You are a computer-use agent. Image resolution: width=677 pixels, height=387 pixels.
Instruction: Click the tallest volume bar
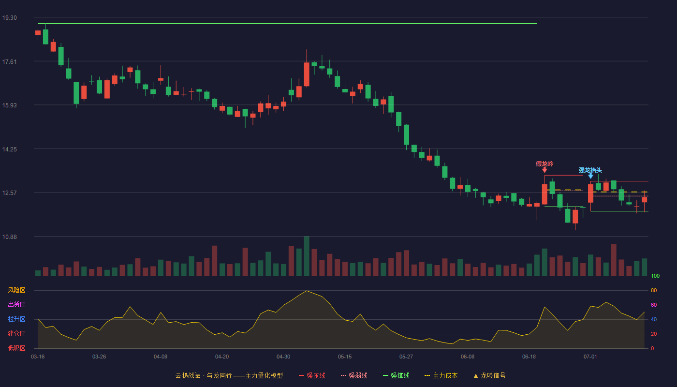click(x=307, y=256)
